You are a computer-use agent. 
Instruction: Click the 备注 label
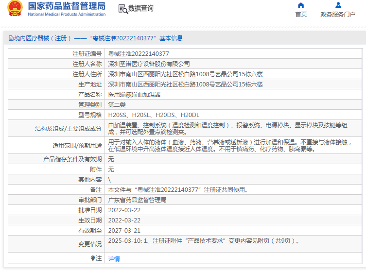pos(96,190)
